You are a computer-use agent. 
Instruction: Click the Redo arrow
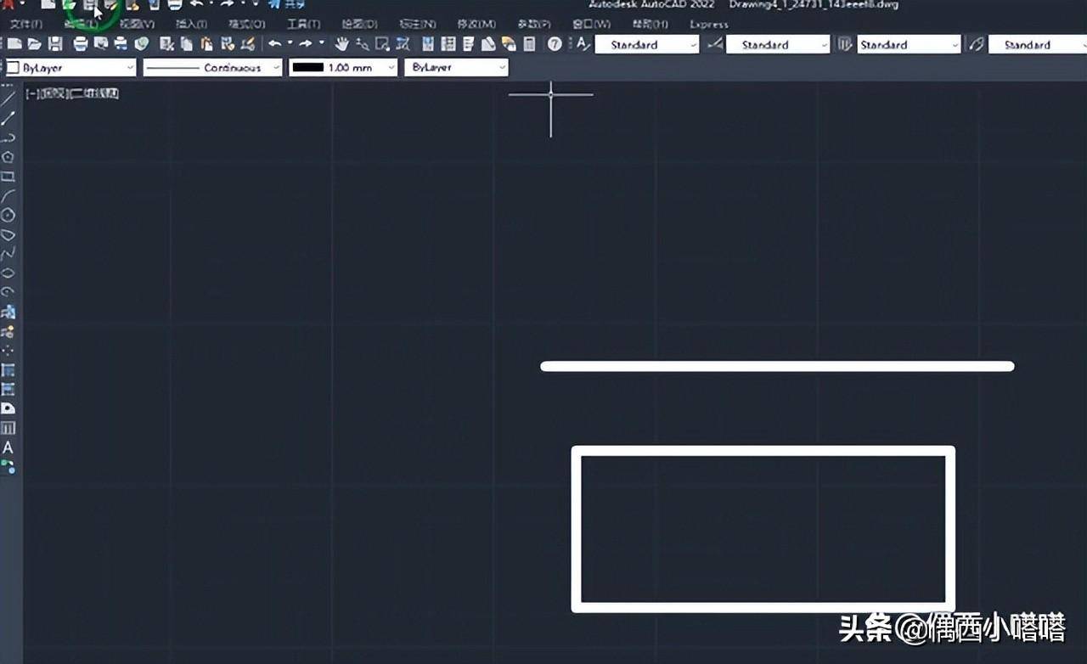click(x=306, y=44)
